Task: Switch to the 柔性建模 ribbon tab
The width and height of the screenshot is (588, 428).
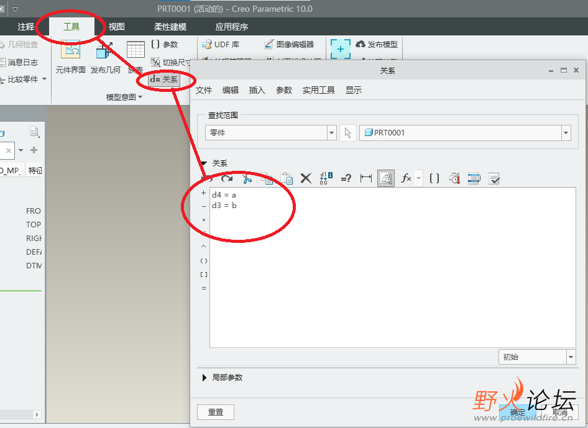Action: click(170, 27)
